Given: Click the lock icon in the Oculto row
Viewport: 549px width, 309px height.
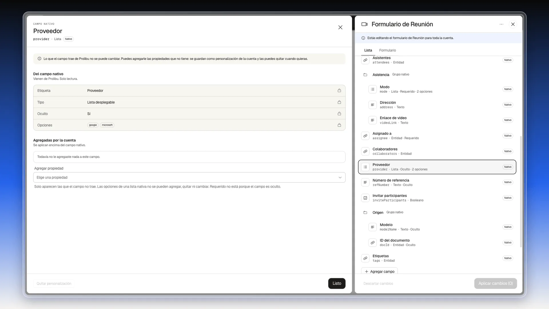Looking at the screenshot, I should (x=339, y=114).
